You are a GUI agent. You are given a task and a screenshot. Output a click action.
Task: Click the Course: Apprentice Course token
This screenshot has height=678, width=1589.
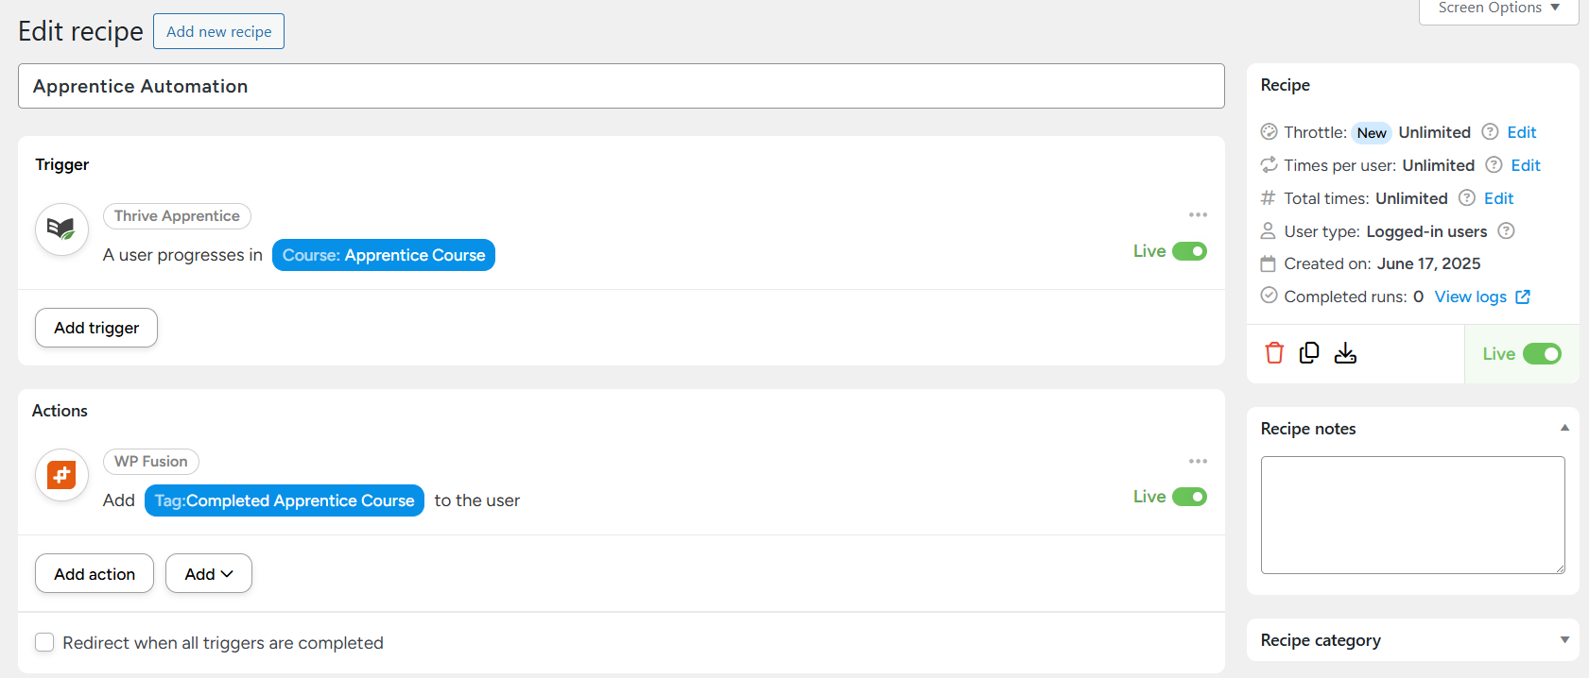coord(384,255)
